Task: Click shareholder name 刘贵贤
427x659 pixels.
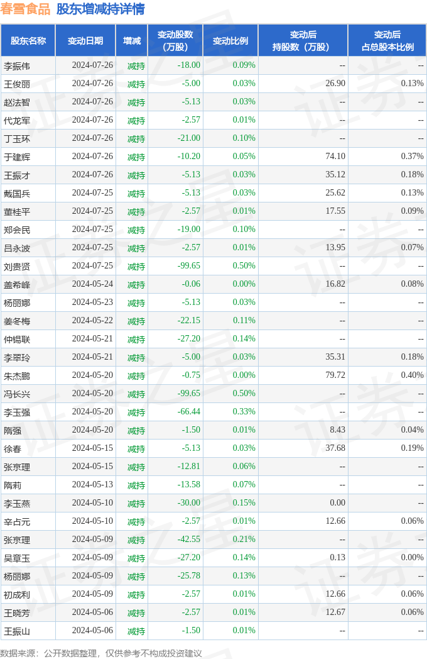Action: pos(17,267)
